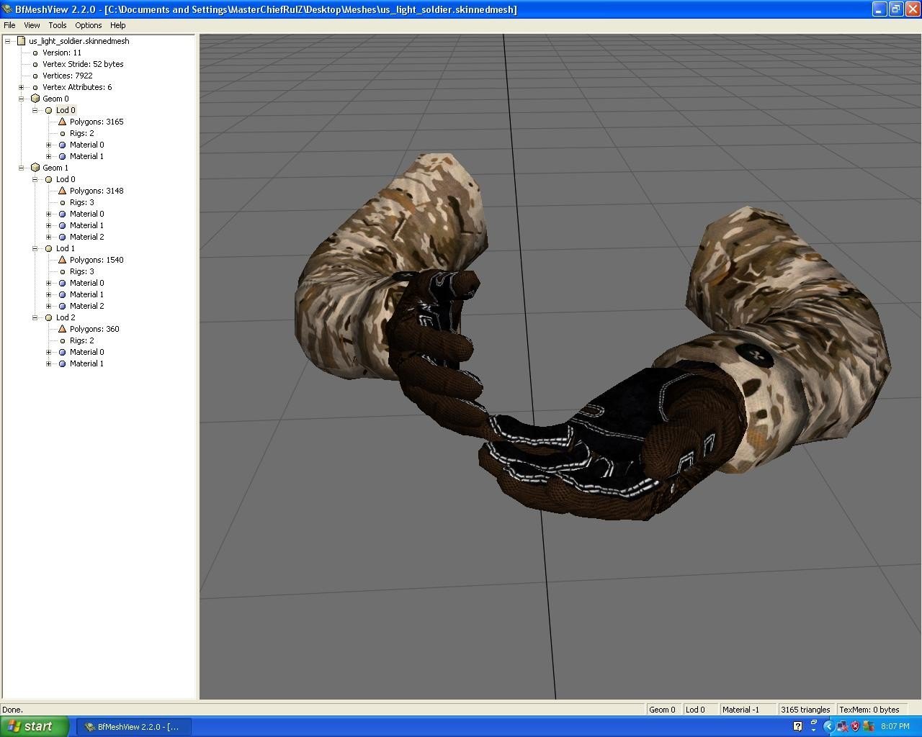
Task: Open the Tools menu
Action: click(57, 25)
